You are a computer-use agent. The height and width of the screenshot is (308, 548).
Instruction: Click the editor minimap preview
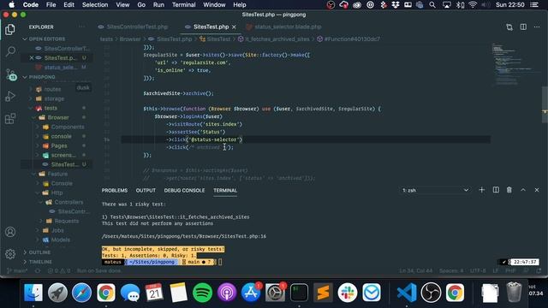click(x=515, y=65)
